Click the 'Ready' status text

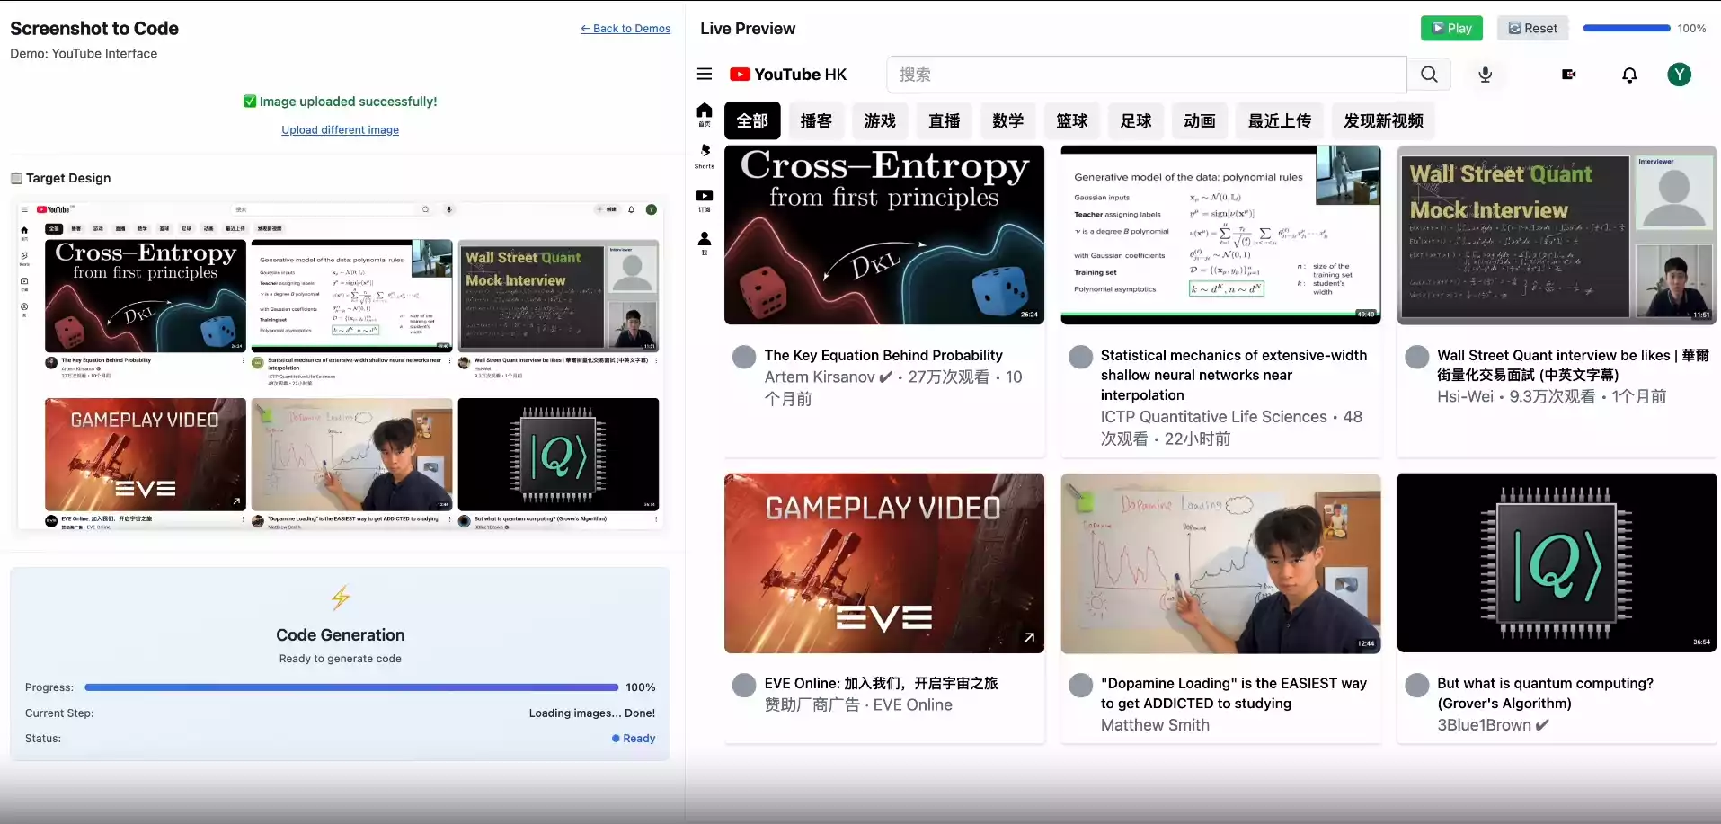[x=639, y=739]
